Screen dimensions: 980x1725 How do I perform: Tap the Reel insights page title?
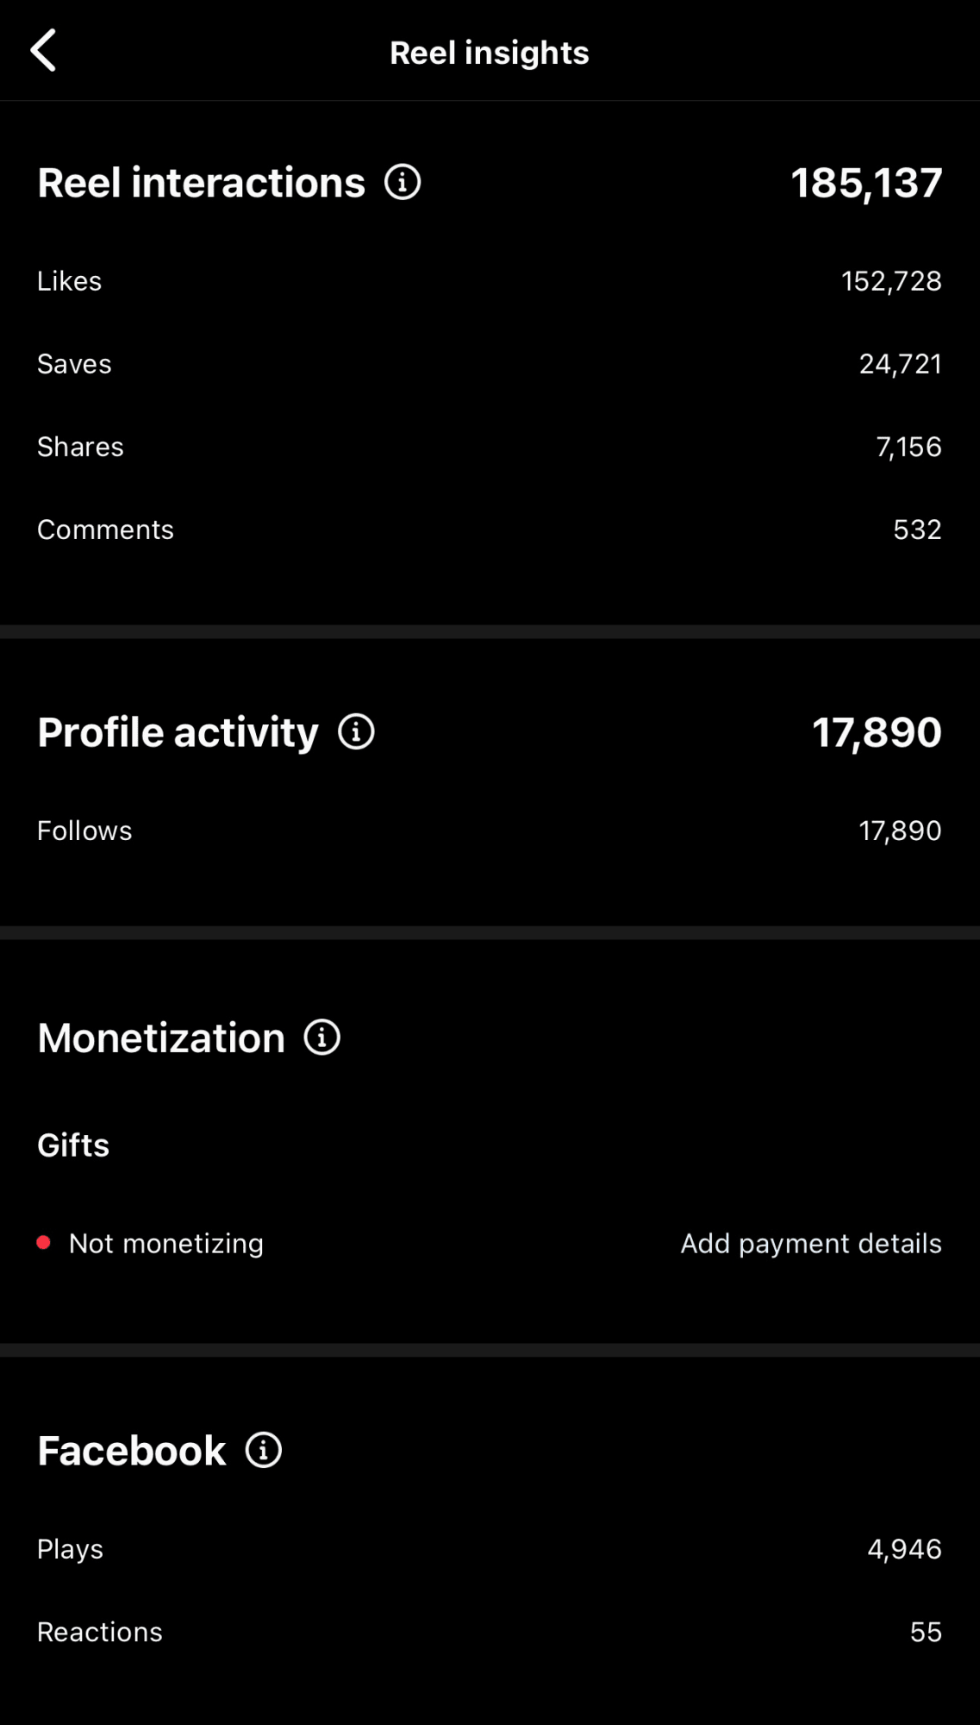490,53
